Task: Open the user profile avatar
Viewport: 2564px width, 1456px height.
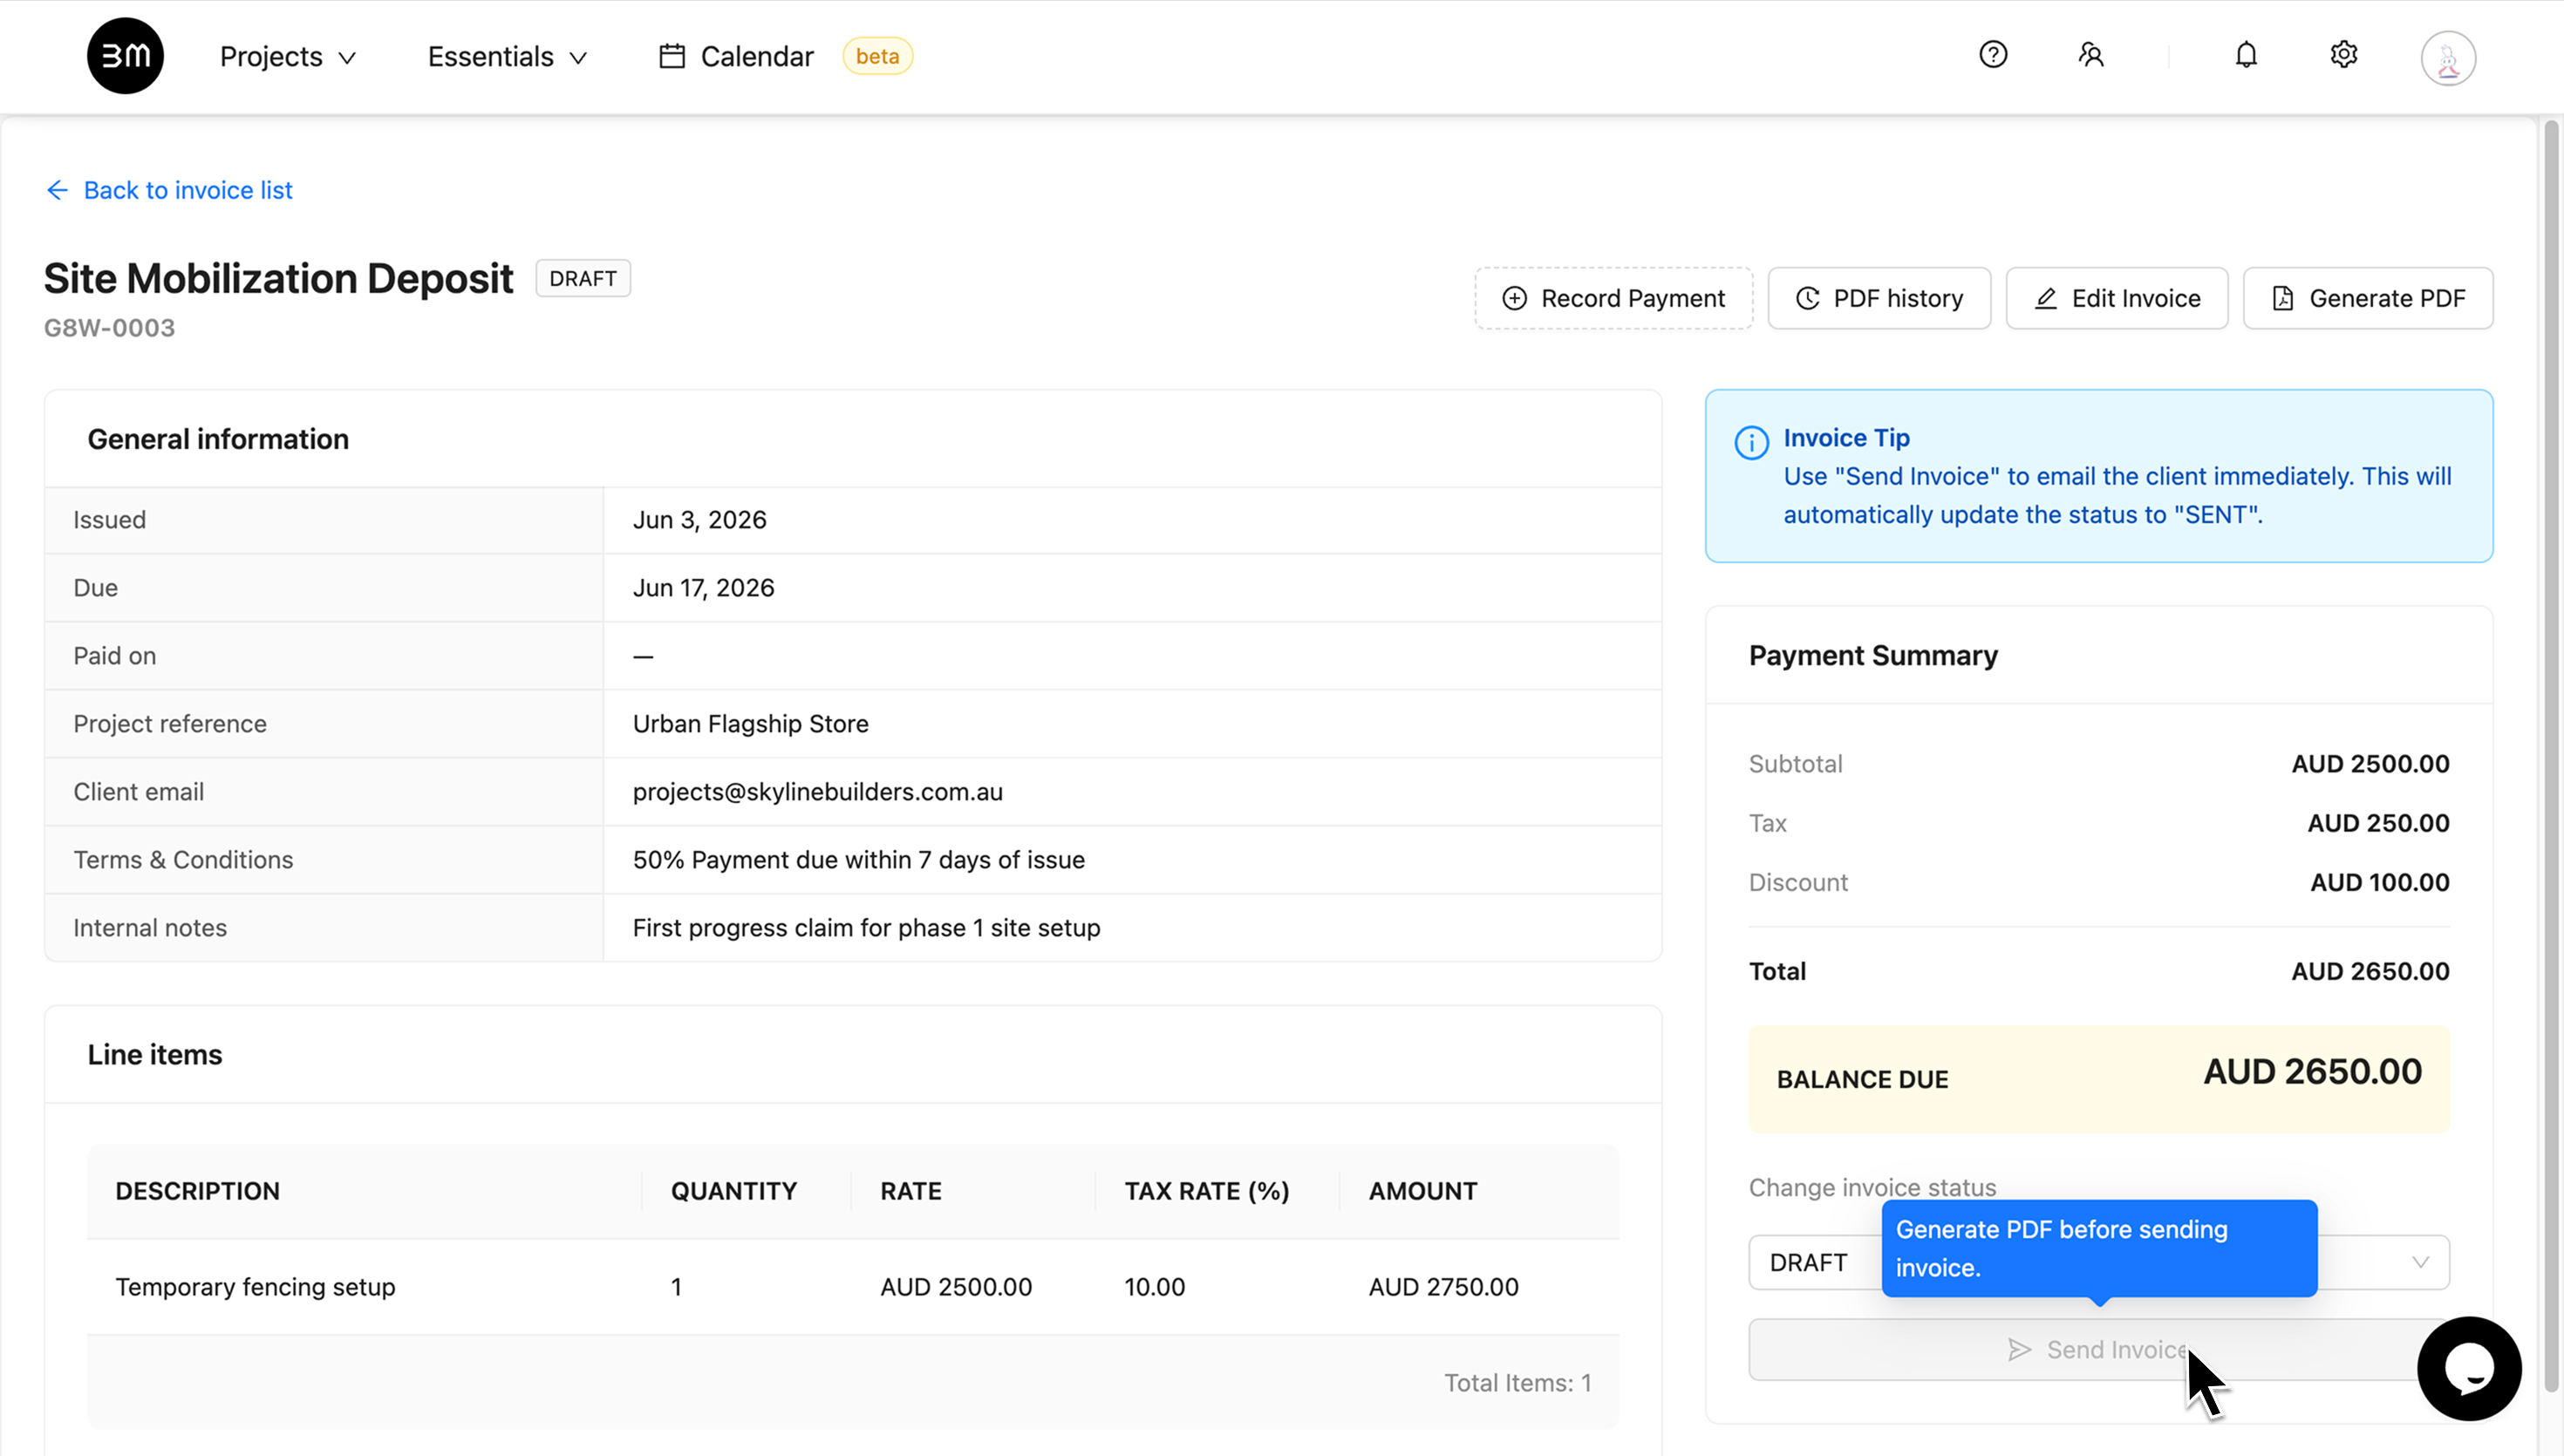Action: [2447, 57]
